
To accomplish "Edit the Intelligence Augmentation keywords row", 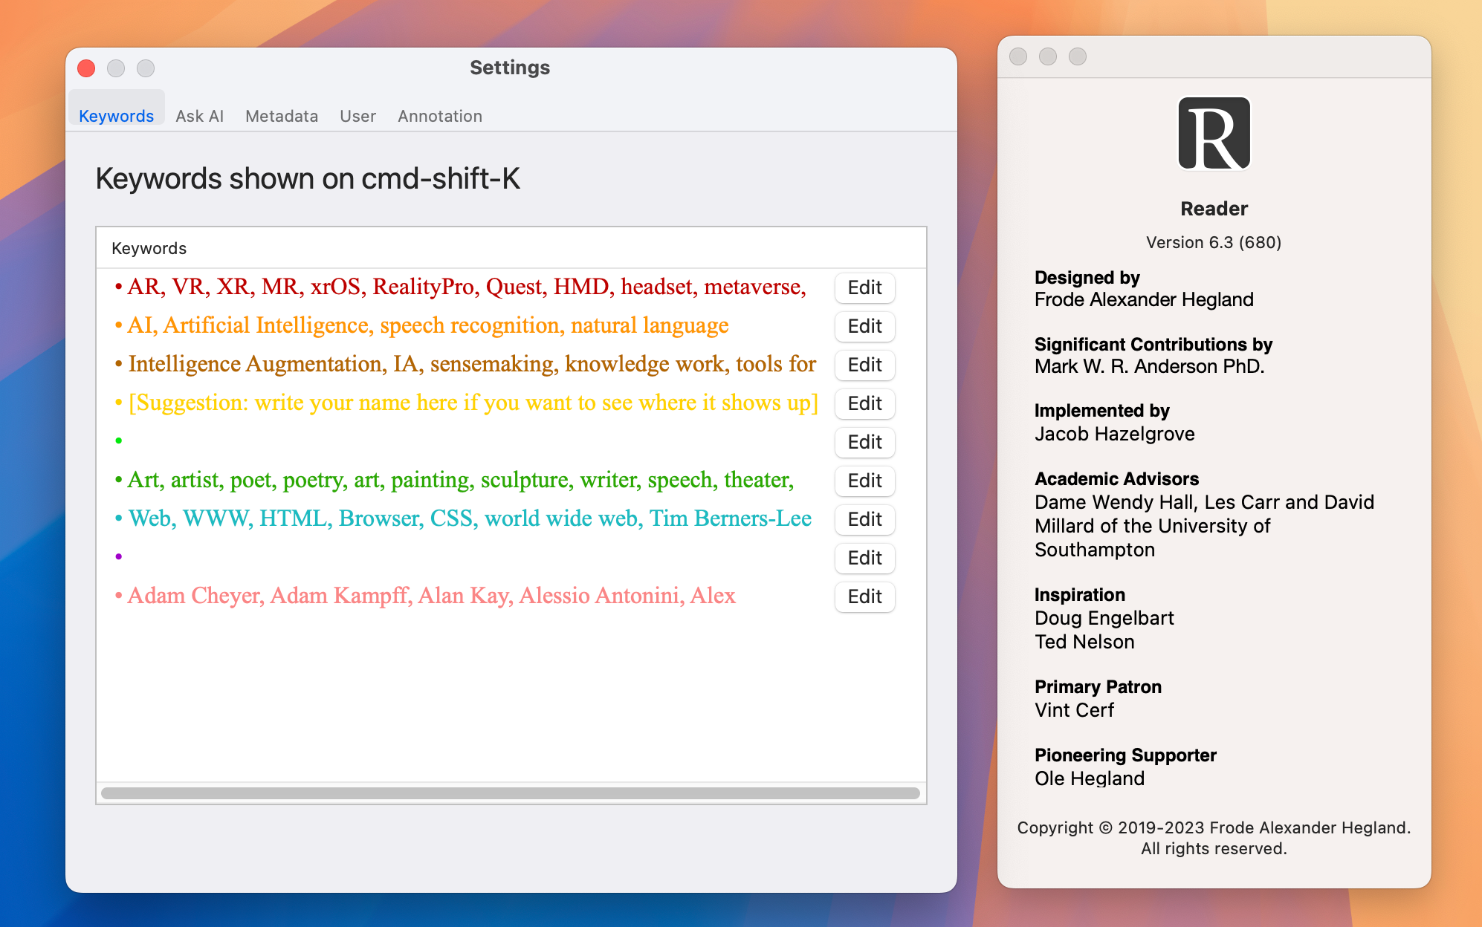I will pos(864,365).
